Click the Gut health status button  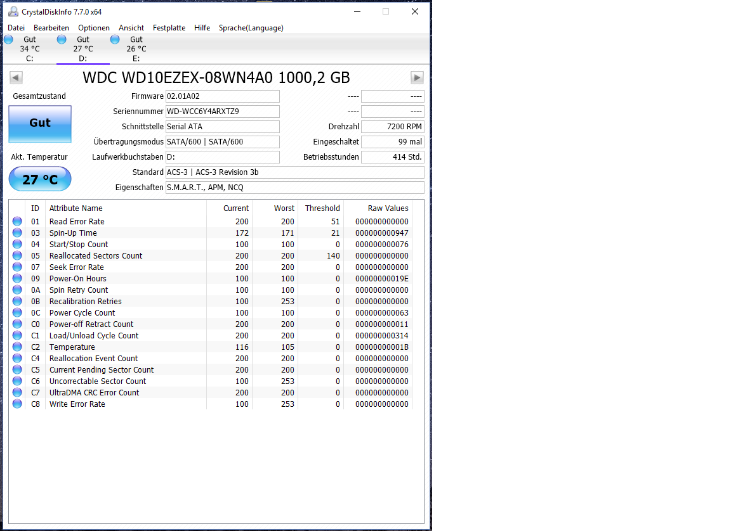click(40, 124)
